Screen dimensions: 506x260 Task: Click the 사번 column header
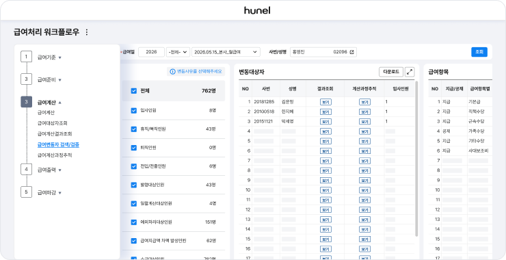tap(266, 89)
